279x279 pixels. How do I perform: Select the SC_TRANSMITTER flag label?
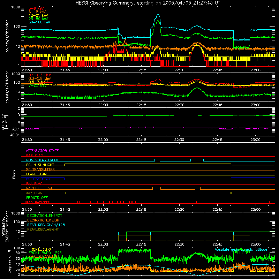pyautogui.click(x=40, y=169)
